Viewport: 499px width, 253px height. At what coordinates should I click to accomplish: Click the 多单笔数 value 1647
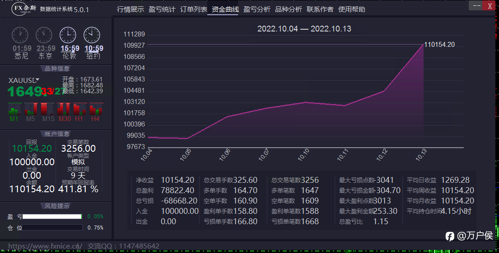[310, 190]
